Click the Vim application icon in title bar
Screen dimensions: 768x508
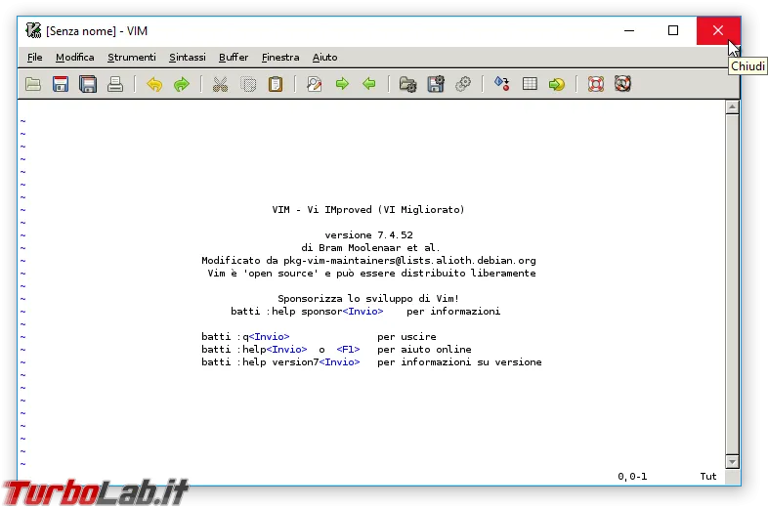click(x=33, y=30)
